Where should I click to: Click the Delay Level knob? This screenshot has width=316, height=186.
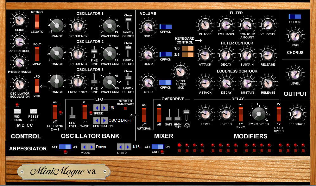205,114
